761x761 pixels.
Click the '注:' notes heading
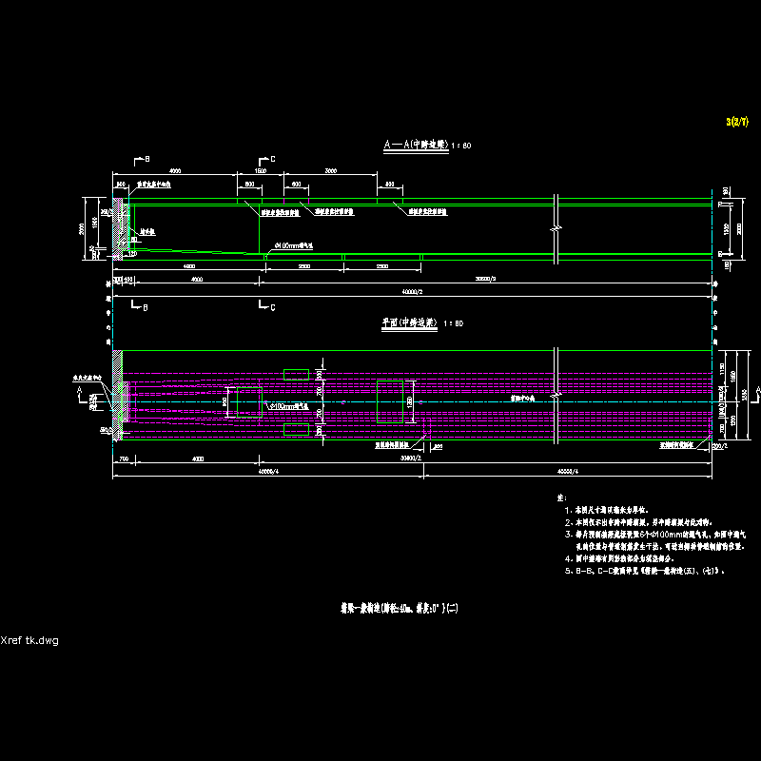pyautogui.click(x=561, y=498)
